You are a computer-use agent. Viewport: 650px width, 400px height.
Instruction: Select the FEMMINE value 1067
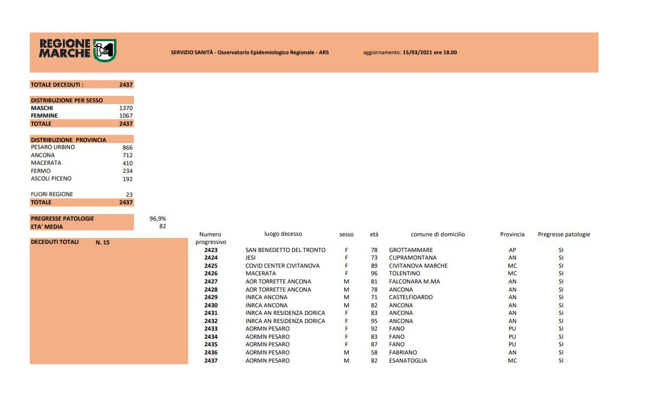click(126, 115)
